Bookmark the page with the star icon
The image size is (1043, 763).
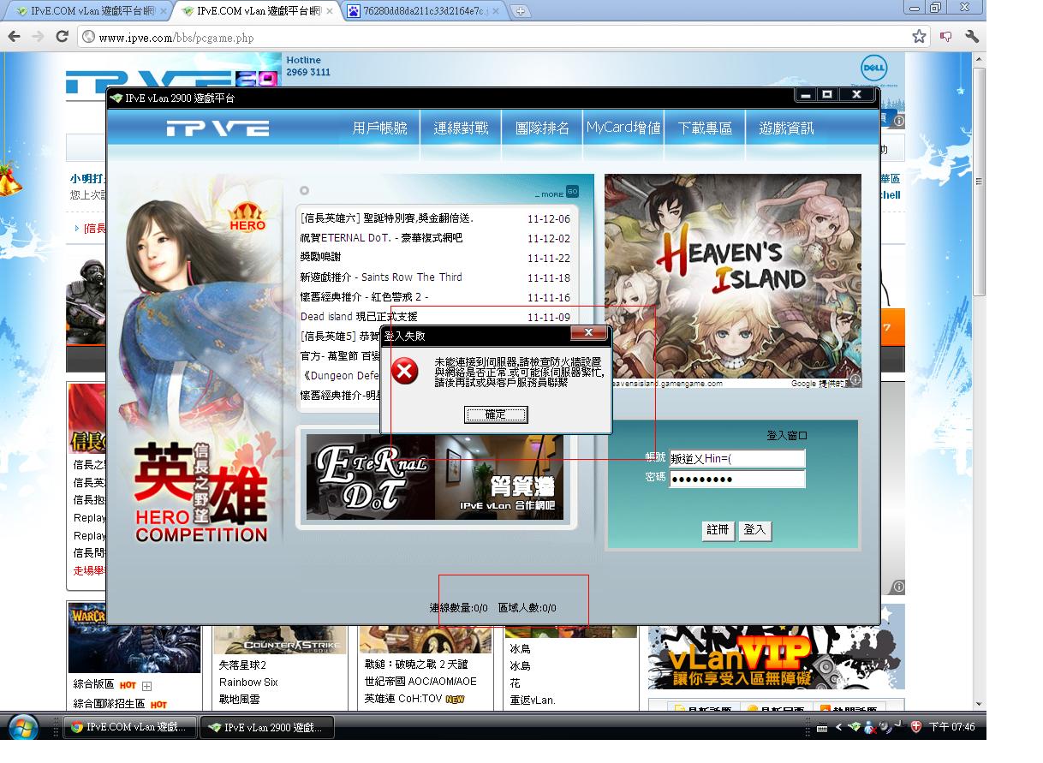pyautogui.click(x=919, y=36)
